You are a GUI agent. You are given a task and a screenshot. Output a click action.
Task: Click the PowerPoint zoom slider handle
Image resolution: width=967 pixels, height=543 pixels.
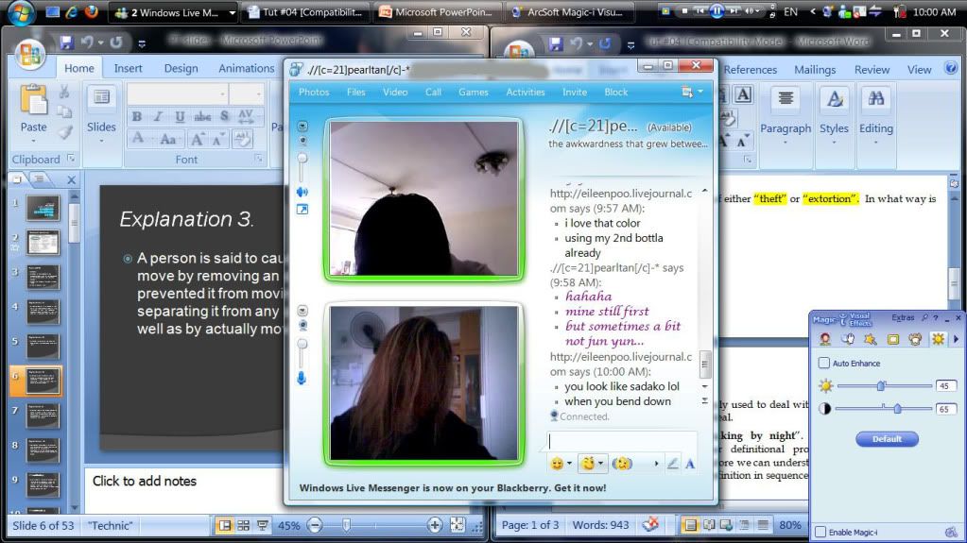point(346,525)
